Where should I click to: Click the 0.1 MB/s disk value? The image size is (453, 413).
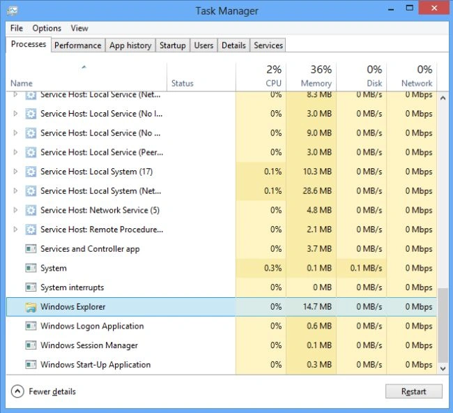point(366,268)
